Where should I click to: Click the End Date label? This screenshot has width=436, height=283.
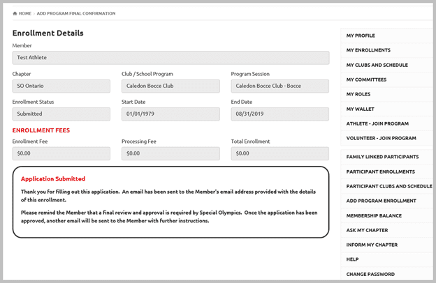pyautogui.click(x=242, y=102)
